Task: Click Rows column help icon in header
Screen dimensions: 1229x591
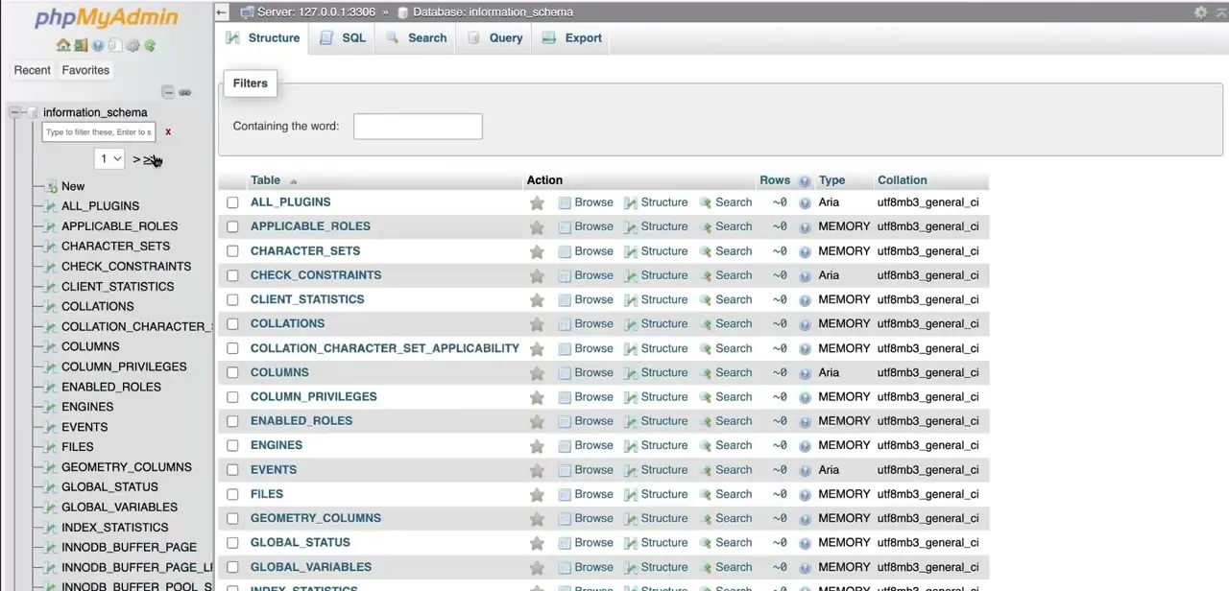Action: [805, 180]
